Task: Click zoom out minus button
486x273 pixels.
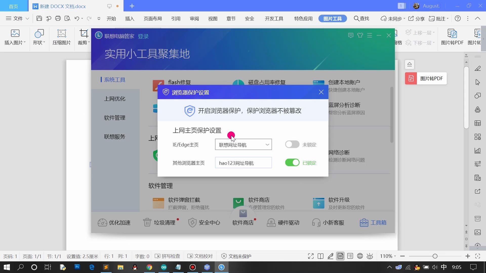Action: tap(402, 256)
